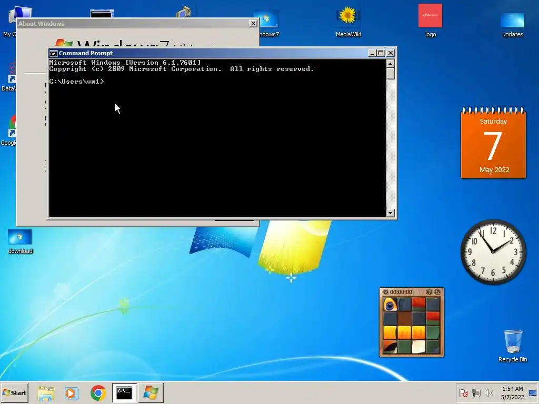Open Windows Media Player from the taskbar
Image resolution: width=539 pixels, height=404 pixels.
point(72,392)
